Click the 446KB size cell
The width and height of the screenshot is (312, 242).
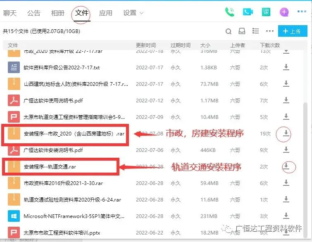point(208,150)
